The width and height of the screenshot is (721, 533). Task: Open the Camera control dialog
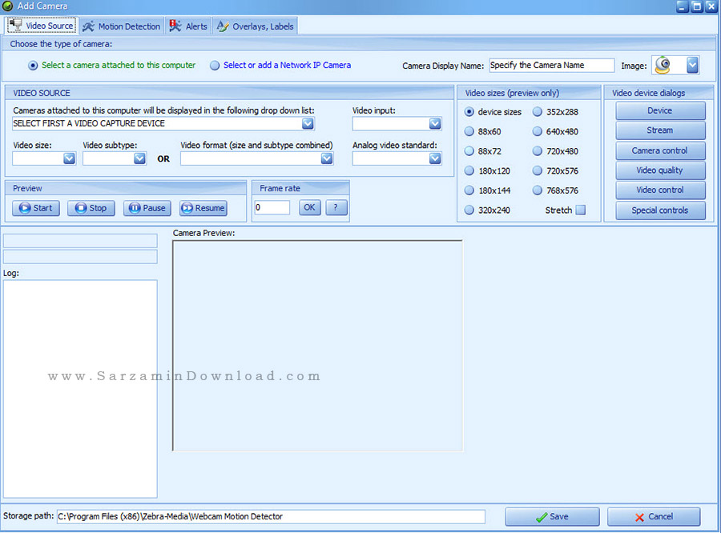pos(660,150)
